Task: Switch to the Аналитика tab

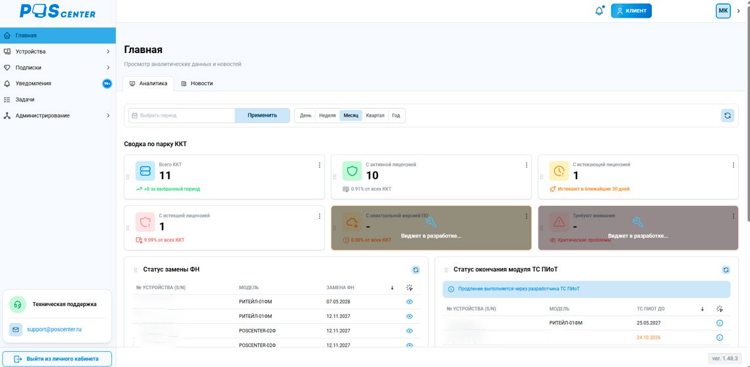Action: click(148, 83)
